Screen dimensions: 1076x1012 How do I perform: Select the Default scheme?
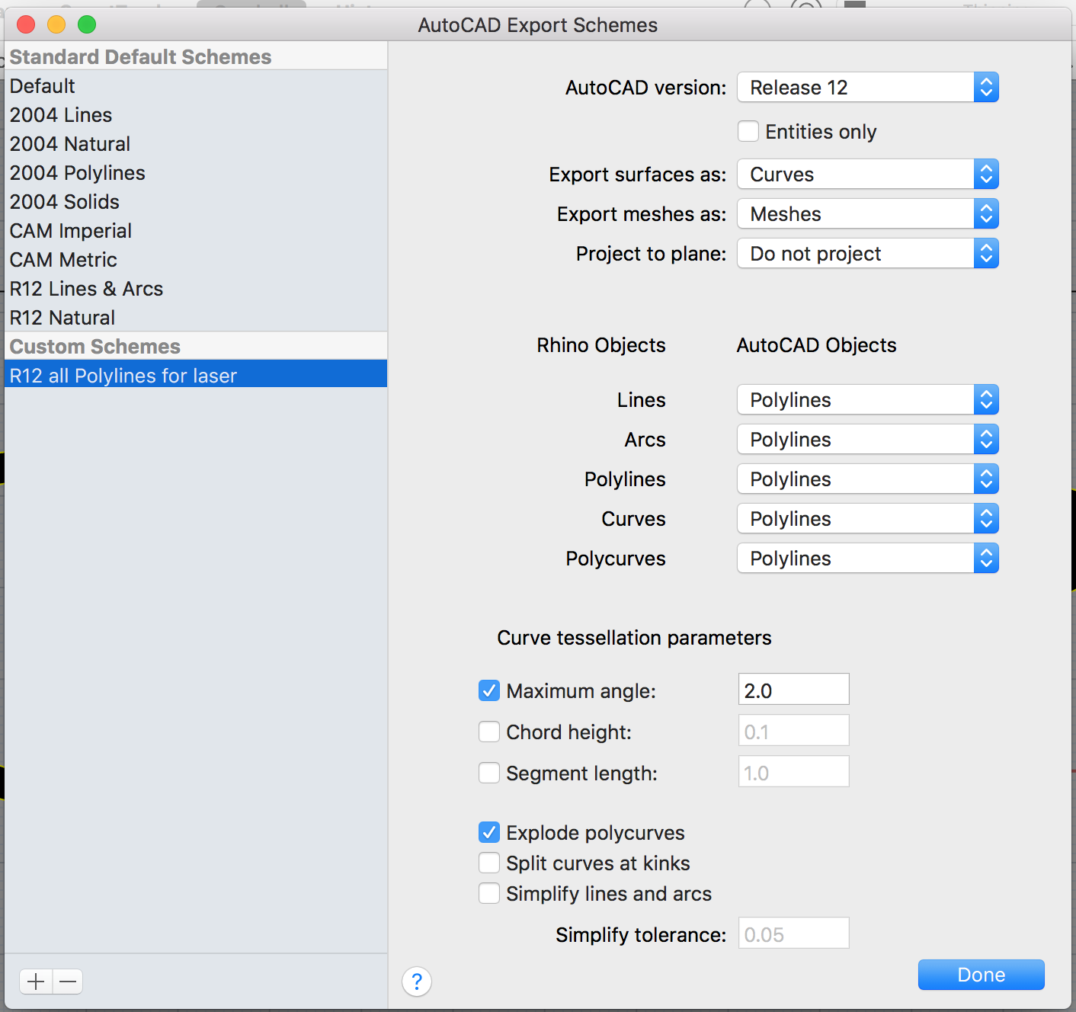click(x=196, y=86)
